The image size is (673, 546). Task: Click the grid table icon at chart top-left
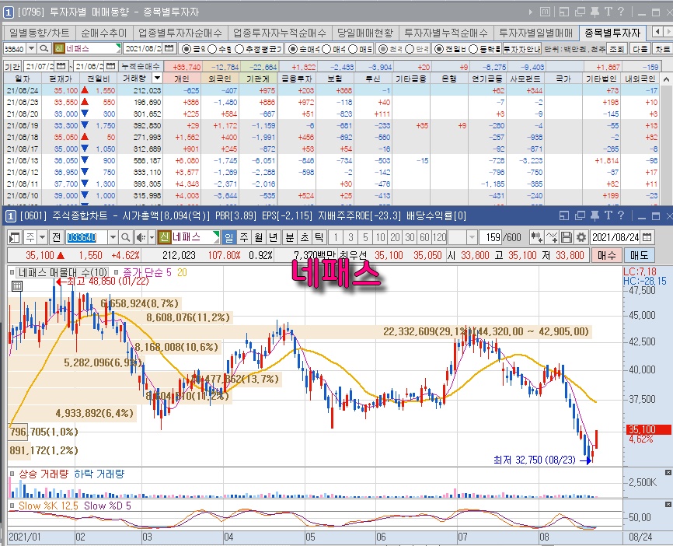[x=17, y=286]
